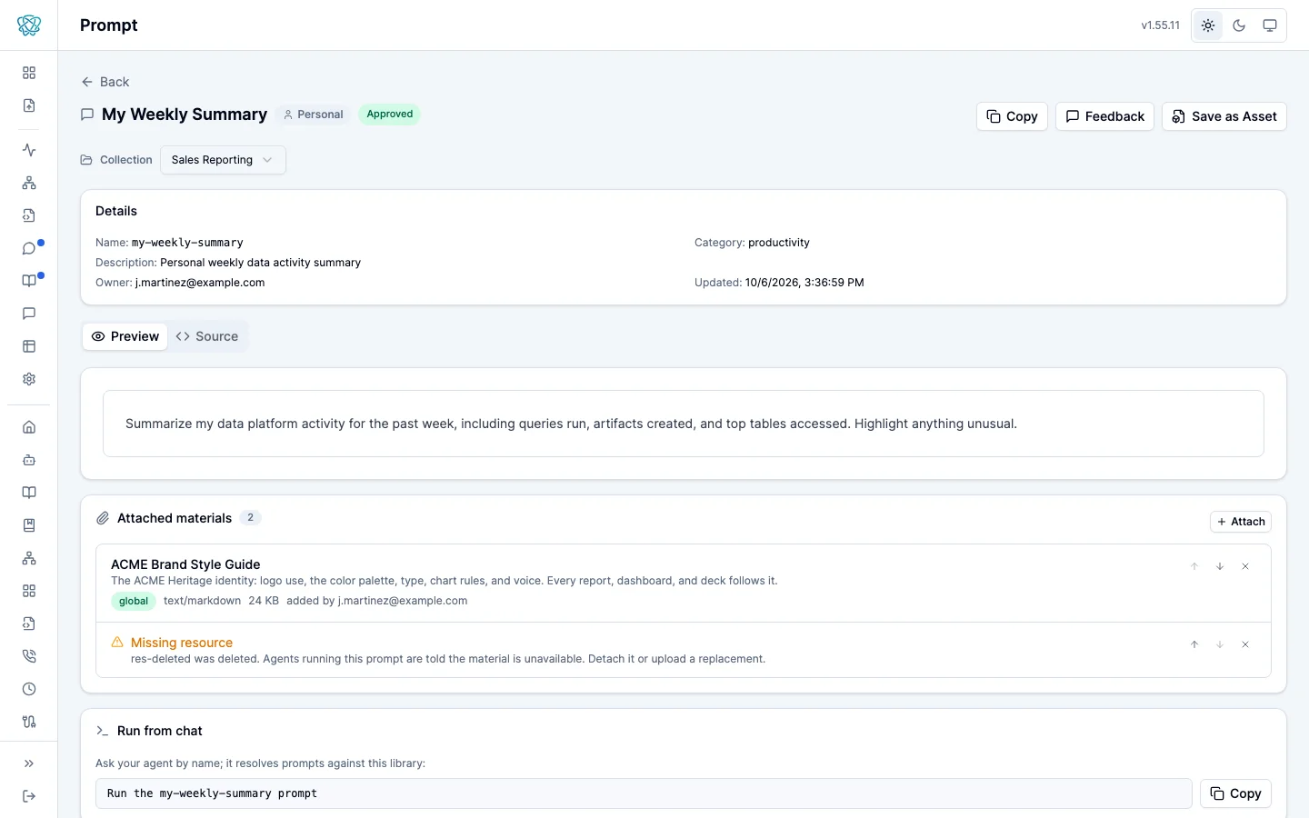1309x818 pixels.
Task: Select the Preview tab
Action: click(x=125, y=336)
